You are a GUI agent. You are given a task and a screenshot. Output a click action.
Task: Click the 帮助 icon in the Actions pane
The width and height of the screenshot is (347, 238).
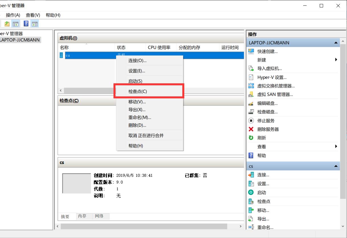pyautogui.click(x=251, y=156)
